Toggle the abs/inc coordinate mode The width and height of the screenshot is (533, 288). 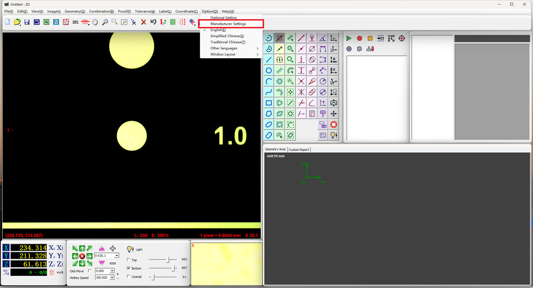click(x=52, y=272)
